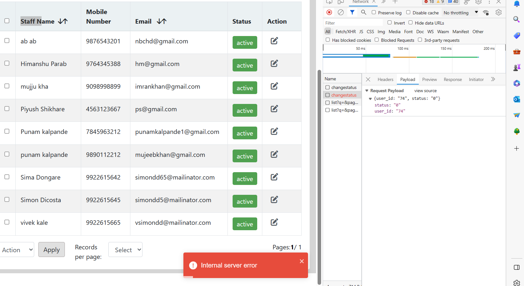Switch to the Headers tab
Screen dimensions: 524x286
point(385,79)
